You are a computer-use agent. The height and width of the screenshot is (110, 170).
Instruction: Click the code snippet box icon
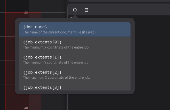point(86,10)
